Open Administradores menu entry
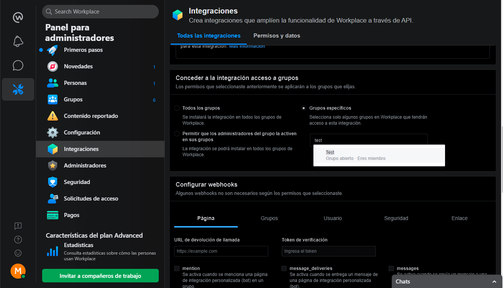 point(100,166)
